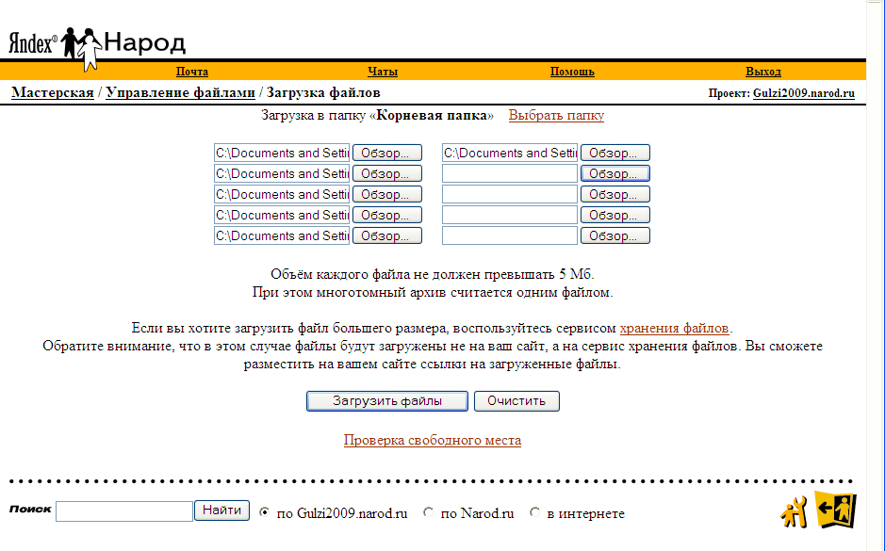Image resolution: width=885 pixels, height=551 pixels.
Task: Click the exit door icon at bottom right
Action: point(836,510)
